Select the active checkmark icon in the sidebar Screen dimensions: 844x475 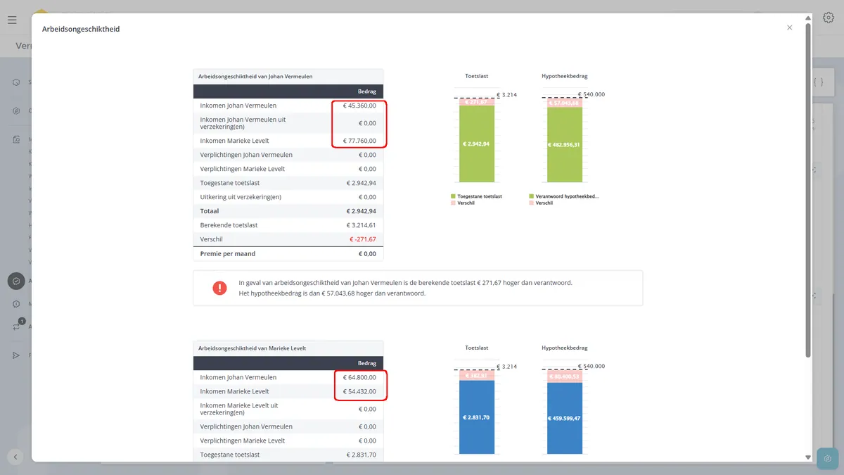[16, 281]
